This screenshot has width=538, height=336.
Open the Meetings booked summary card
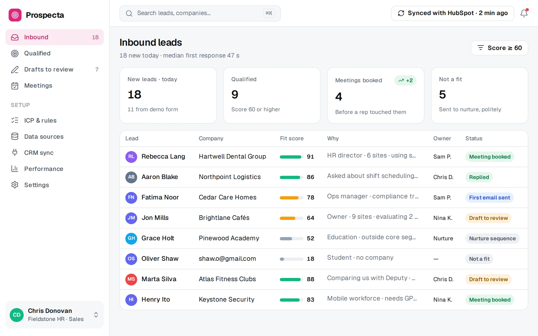pos(376,95)
